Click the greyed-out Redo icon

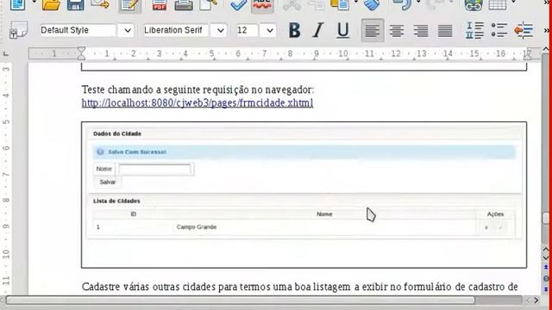435,4
